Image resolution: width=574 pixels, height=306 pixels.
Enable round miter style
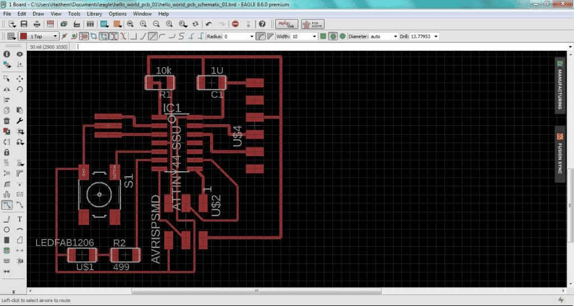coord(261,36)
